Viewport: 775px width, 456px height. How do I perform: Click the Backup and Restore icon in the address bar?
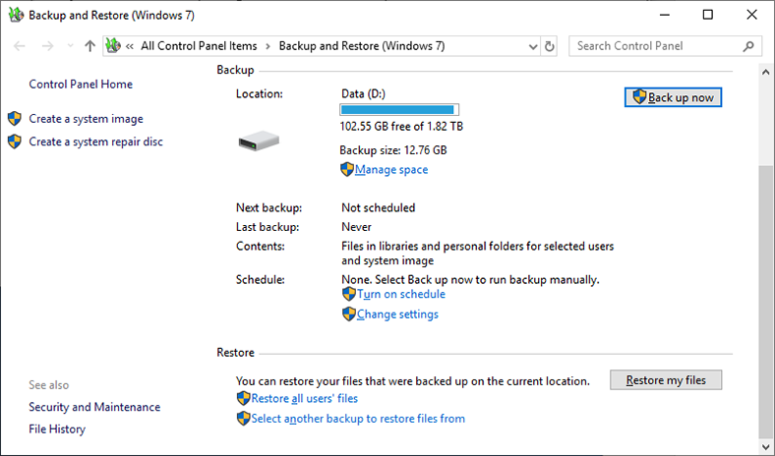point(113,46)
